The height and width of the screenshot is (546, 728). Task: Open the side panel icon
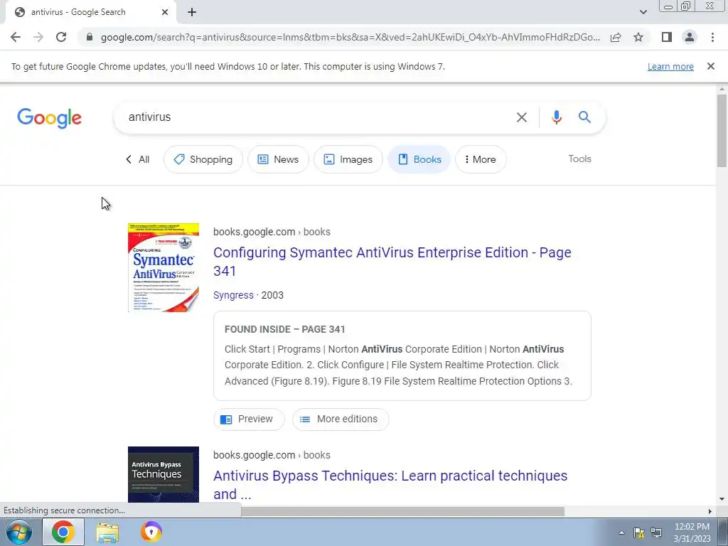click(x=667, y=37)
